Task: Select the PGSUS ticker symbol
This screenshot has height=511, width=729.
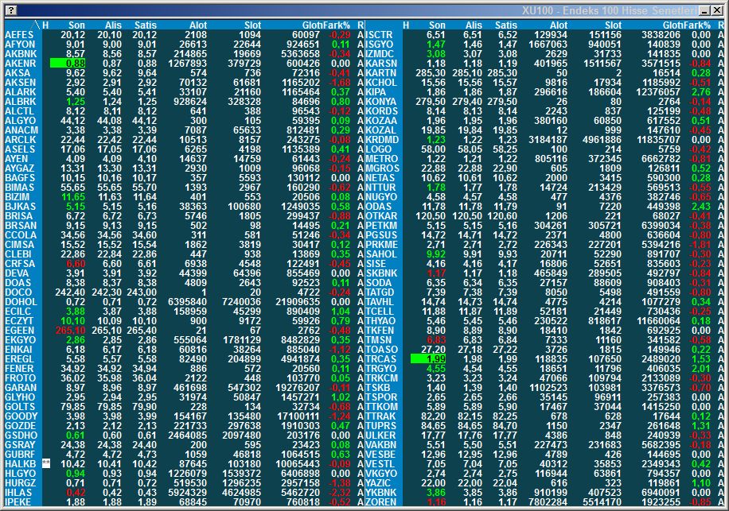Action: tap(381, 235)
